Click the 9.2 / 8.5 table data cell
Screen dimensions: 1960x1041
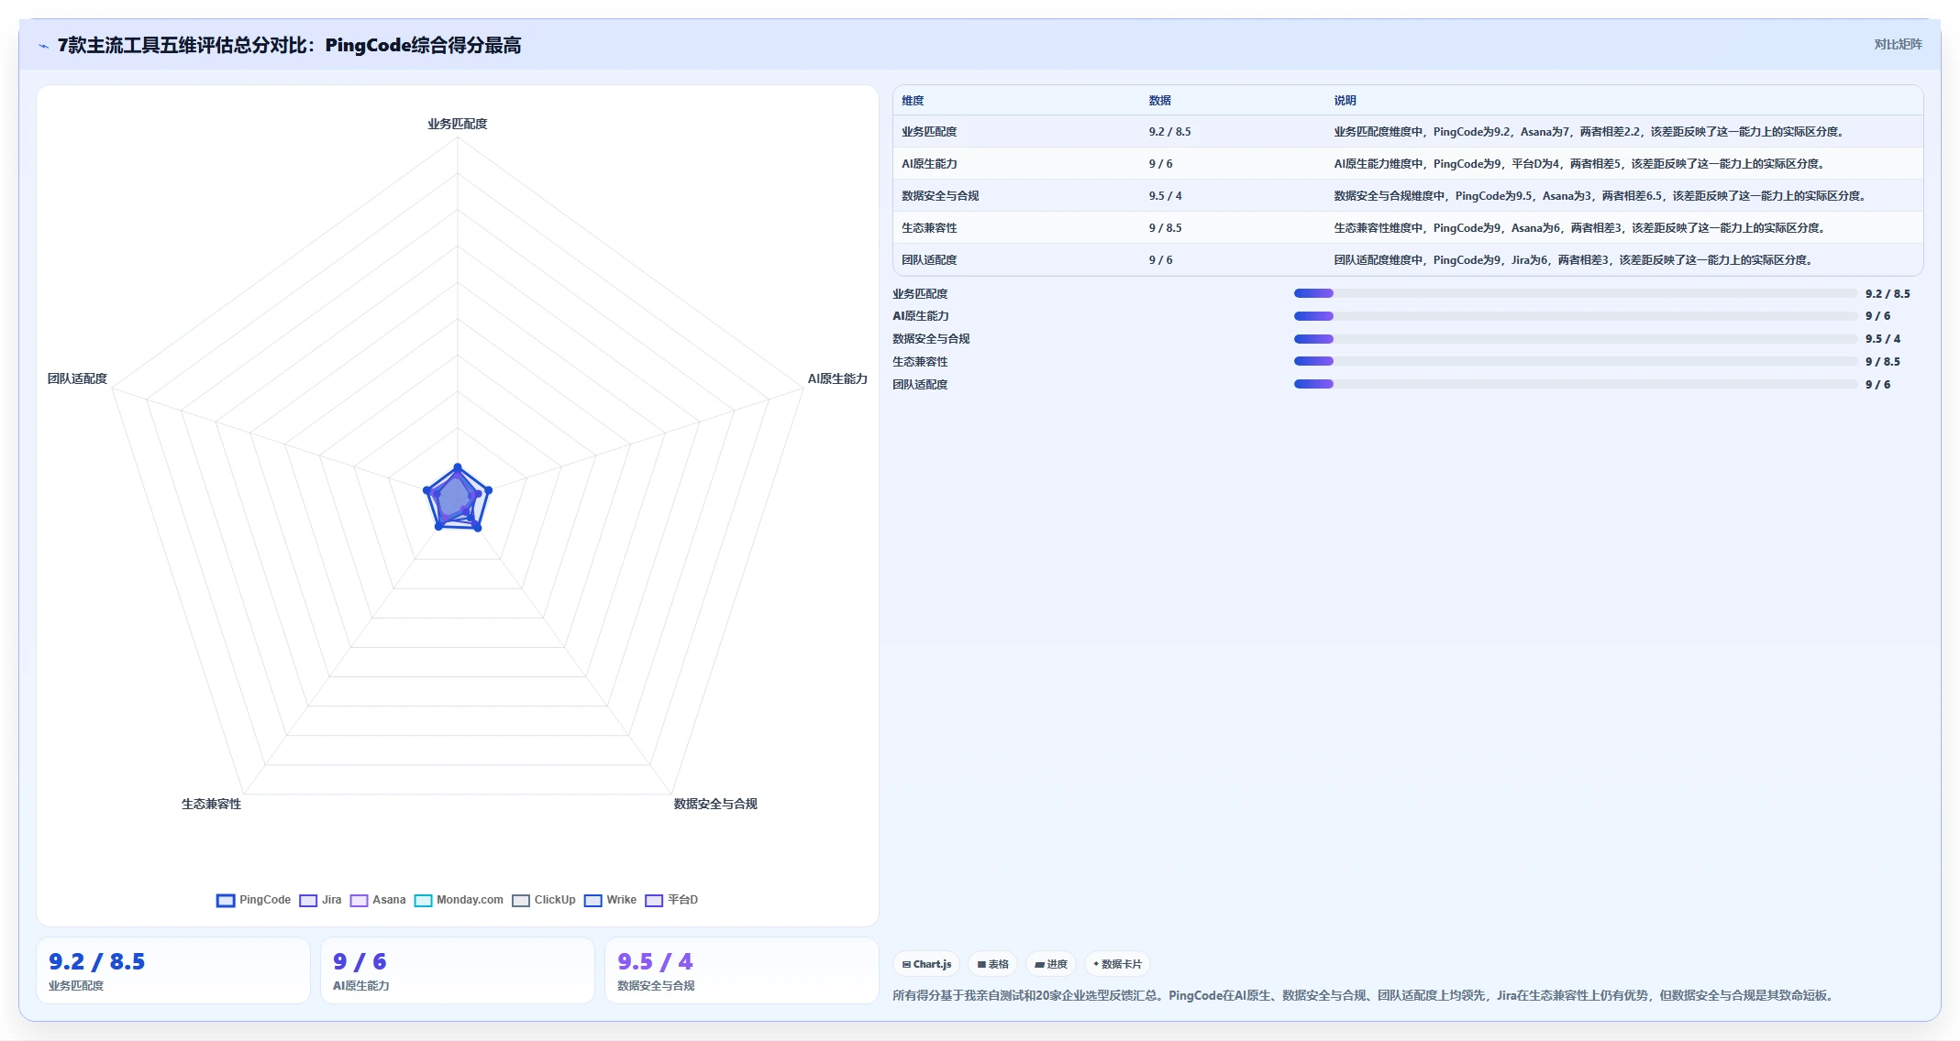pos(1169,132)
